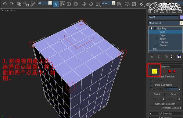Collapse the Edit Poly sub-object tree
The image size is (183, 118).
[155, 28]
